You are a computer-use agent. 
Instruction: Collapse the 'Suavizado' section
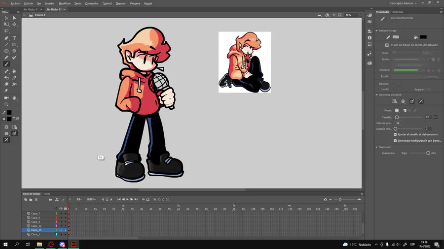pos(376,147)
